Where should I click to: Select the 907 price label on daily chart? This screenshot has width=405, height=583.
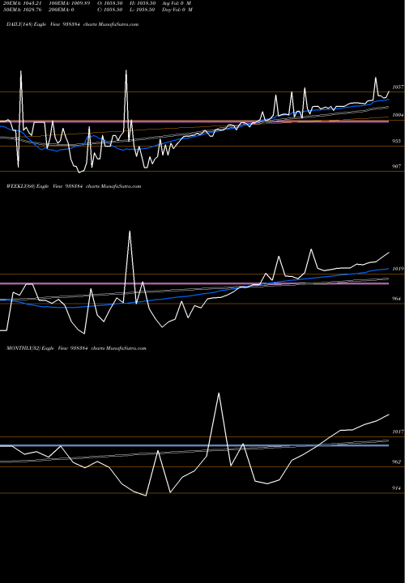(x=396, y=167)
